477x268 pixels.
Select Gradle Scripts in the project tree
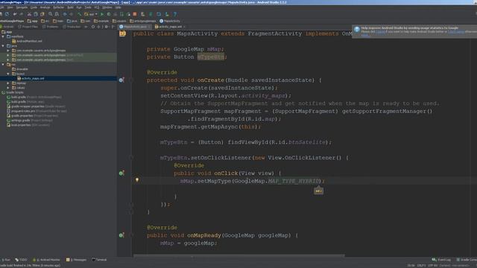point(13,92)
